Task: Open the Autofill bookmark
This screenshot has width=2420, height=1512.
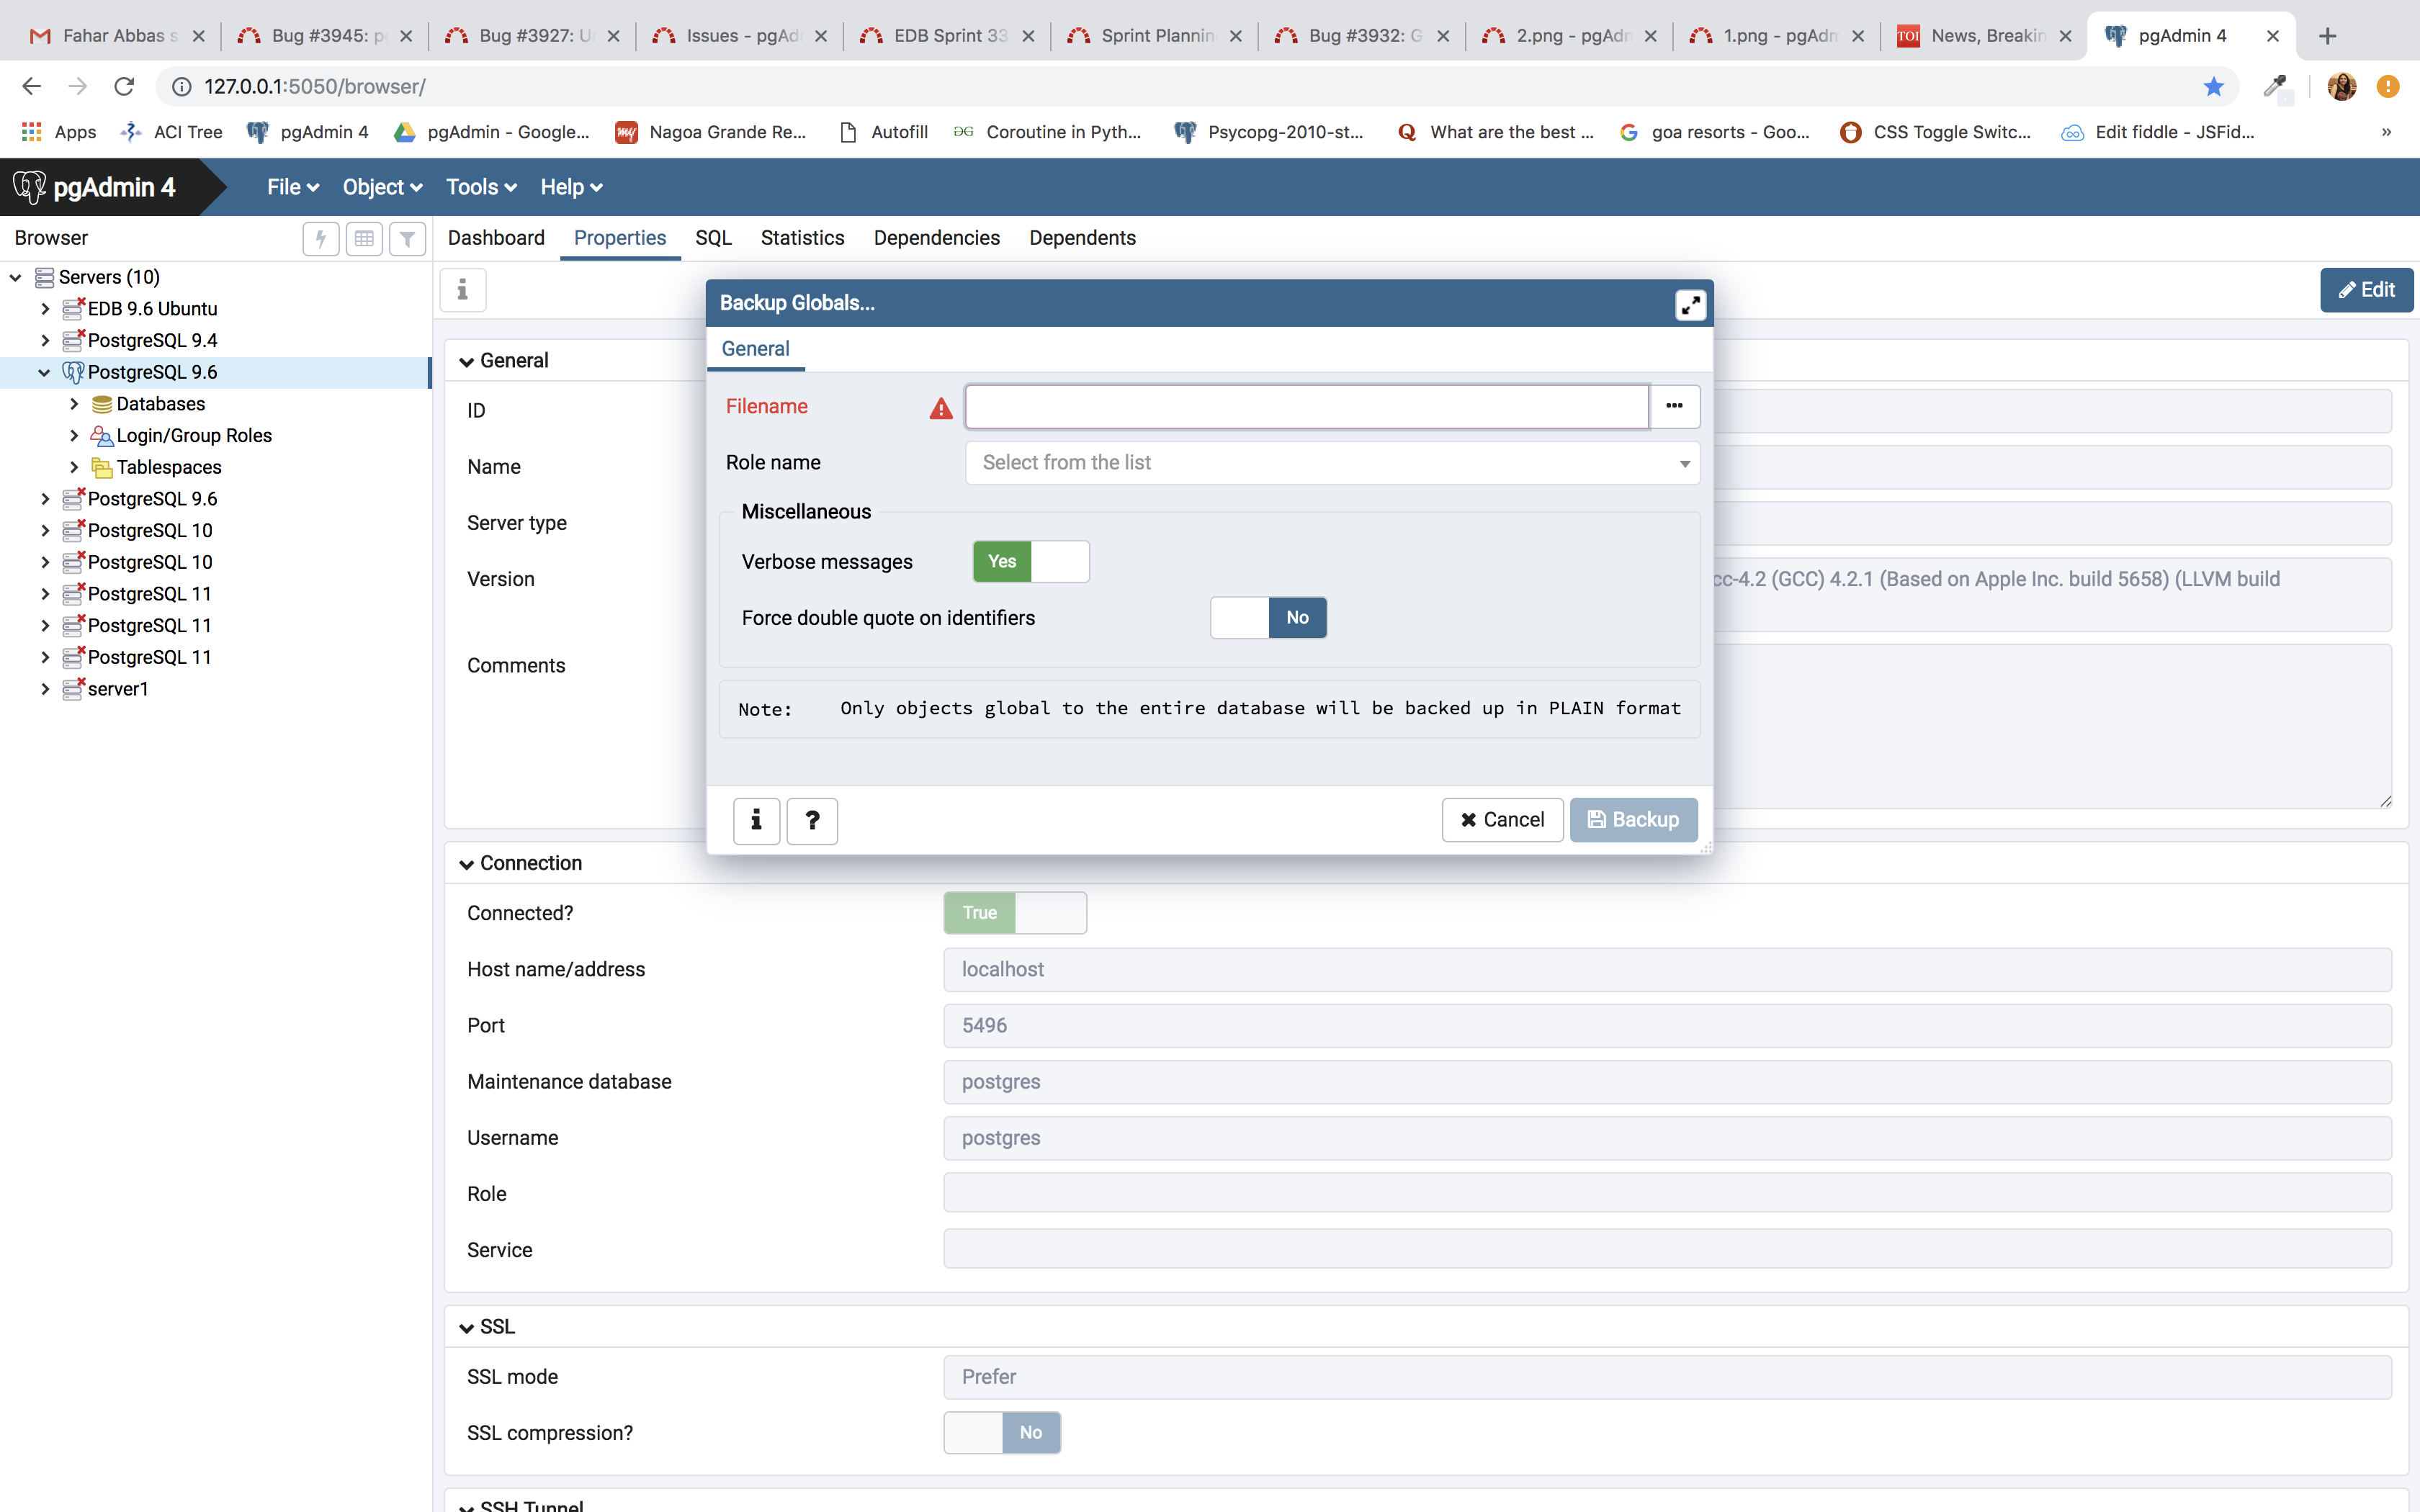Action: coord(884,132)
